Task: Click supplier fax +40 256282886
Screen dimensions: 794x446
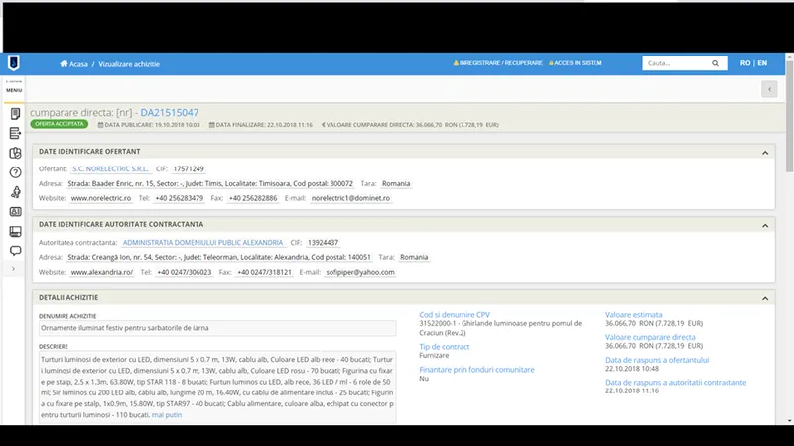Action: pyautogui.click(x=253, y=198)
